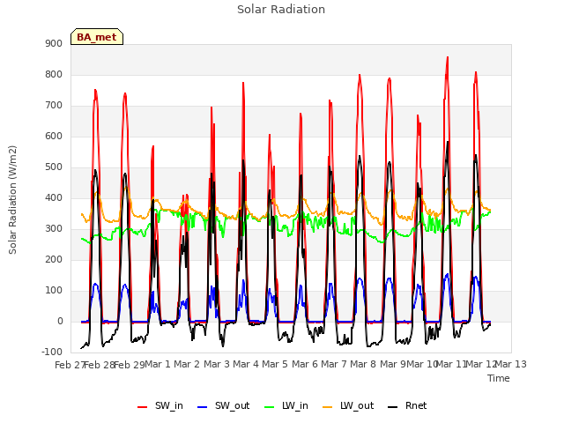The image size is (564, 423).
Task: Click the 200 y-axis tick label
Action: click(x=54, y=259)
